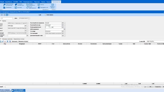Viewport: 164px width, 92px height.
Task: Click the Сохранить button
Action: [x=158, y=87]
